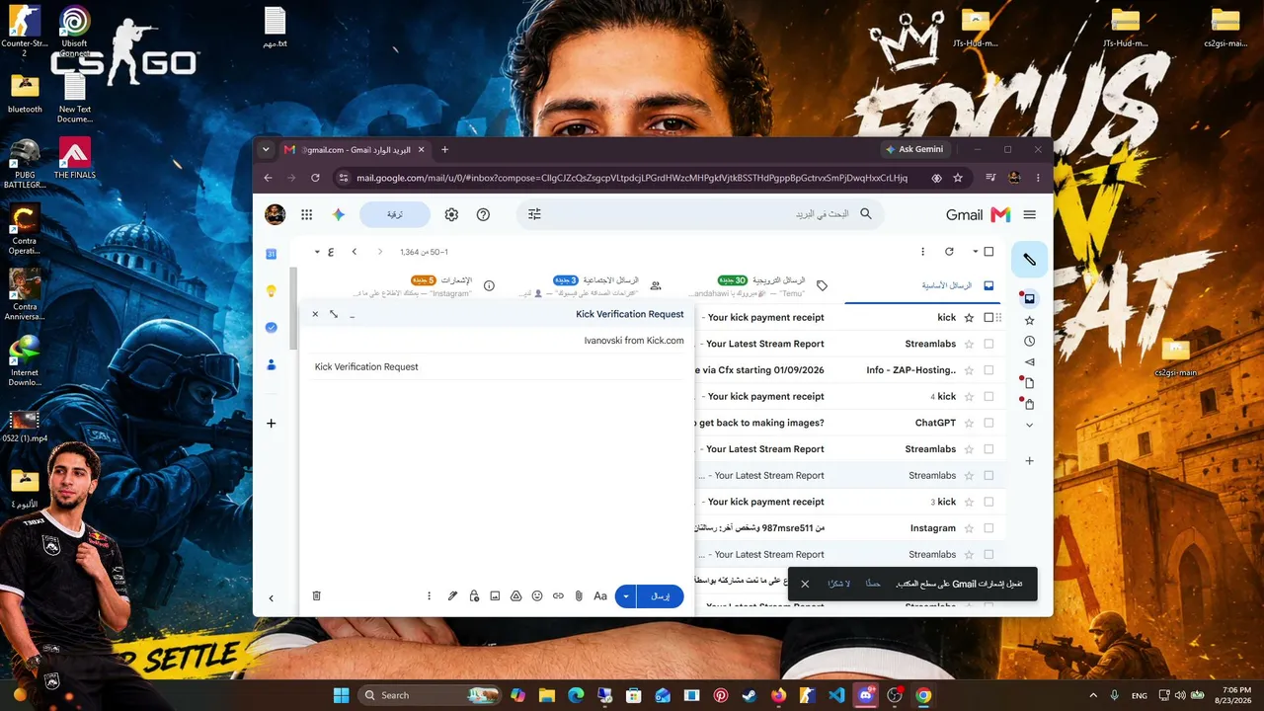Open Google Tasks side panel
Image resolution: width=1264 pixels, height=711 pixels.
[x=272, y=327]
